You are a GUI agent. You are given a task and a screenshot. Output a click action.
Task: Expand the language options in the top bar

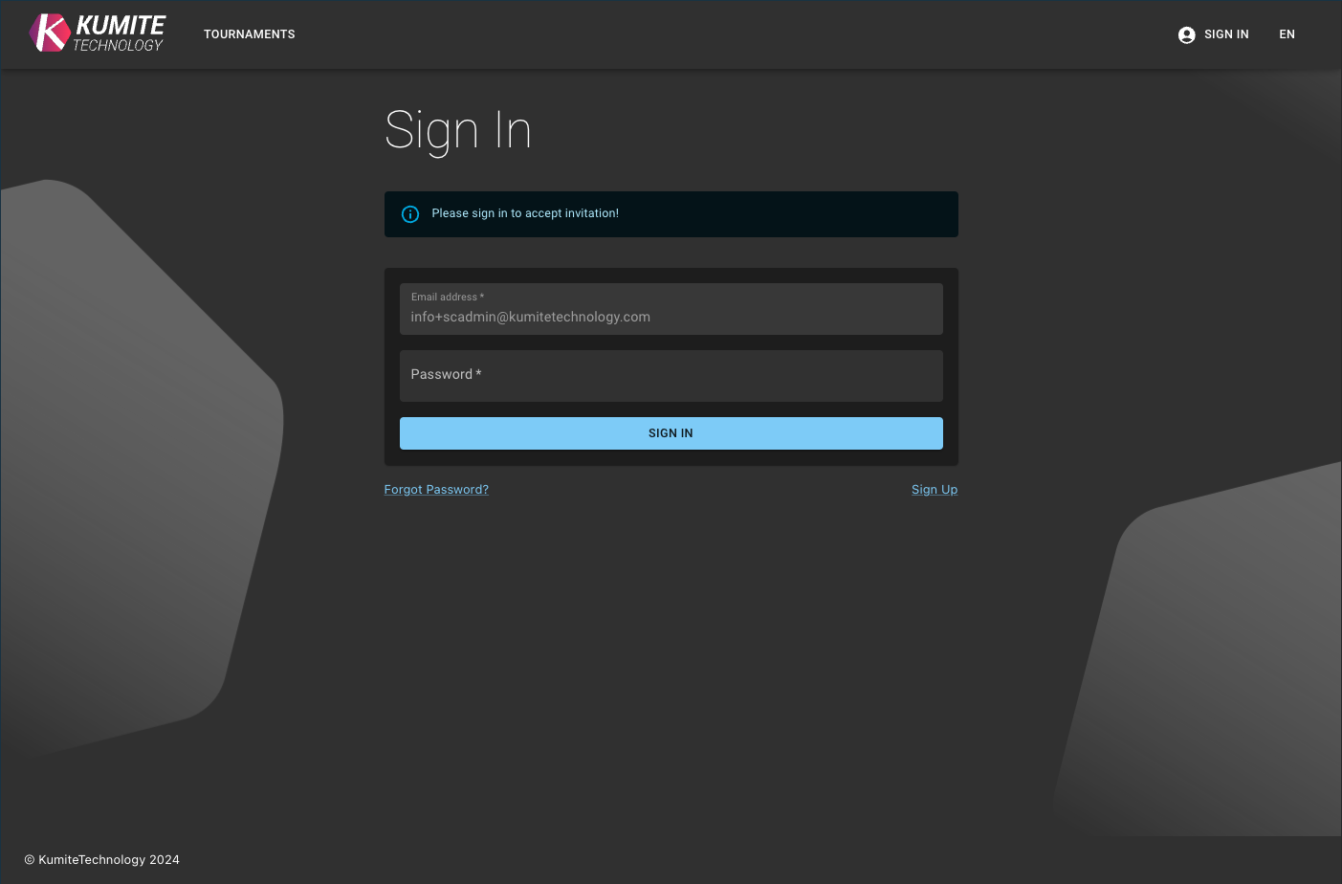coord(1287,34)
